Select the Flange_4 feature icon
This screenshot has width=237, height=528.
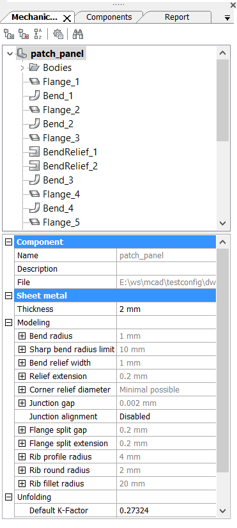34,194
